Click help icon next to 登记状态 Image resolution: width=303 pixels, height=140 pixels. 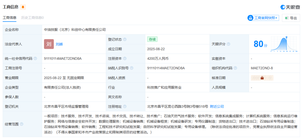(x=125, y=40)
